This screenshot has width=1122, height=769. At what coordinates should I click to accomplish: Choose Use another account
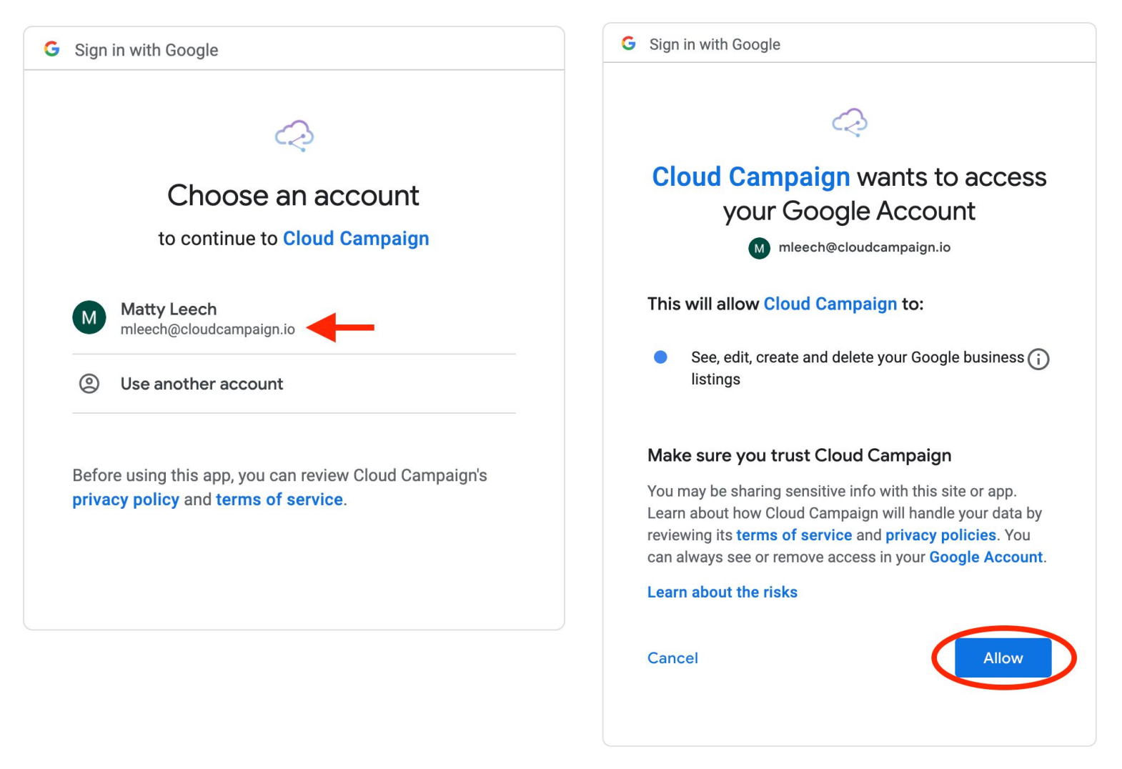[x=294, y=384]
